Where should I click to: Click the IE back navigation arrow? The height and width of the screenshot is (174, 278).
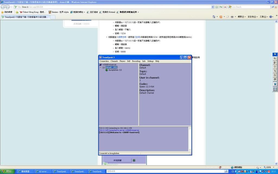click(x=3, y=7)
